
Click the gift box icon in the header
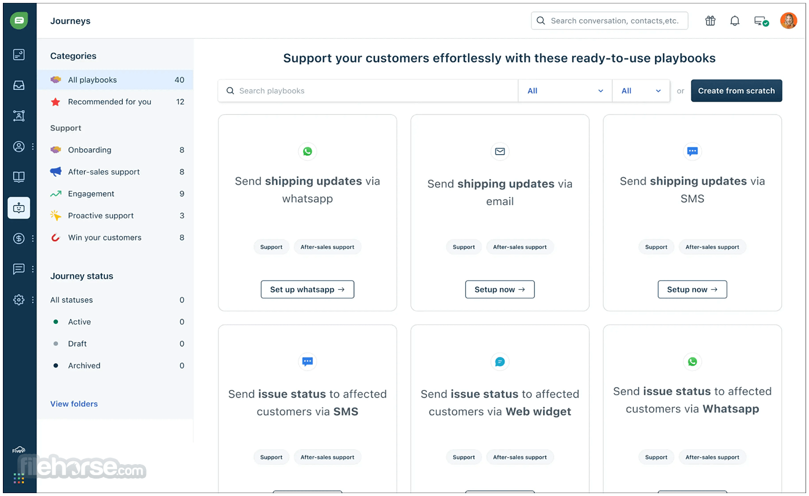coord(710,21)
